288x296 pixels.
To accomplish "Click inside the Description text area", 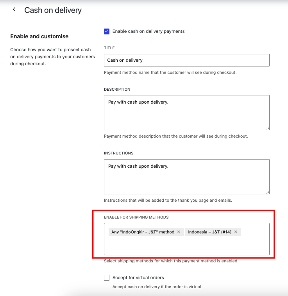I will 187,113.
